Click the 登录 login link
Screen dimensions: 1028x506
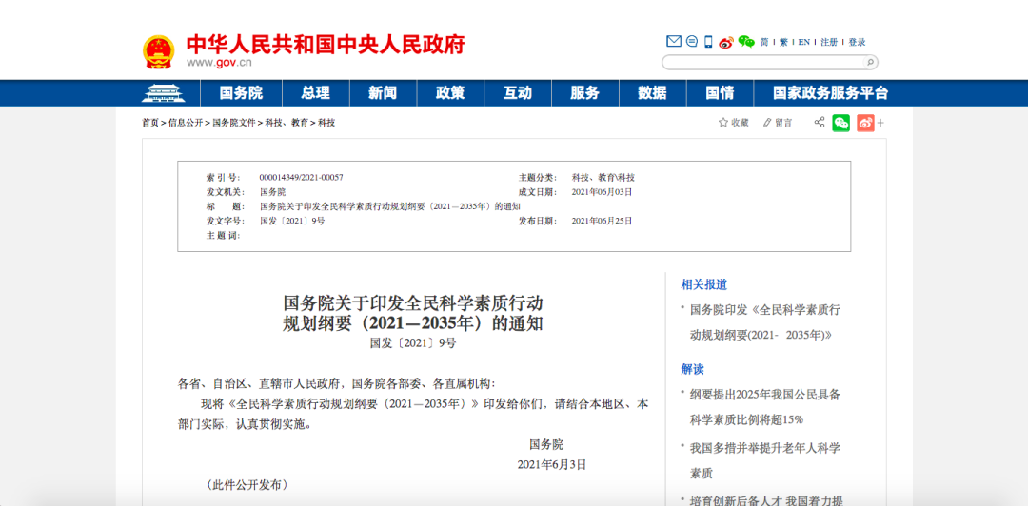857,42
